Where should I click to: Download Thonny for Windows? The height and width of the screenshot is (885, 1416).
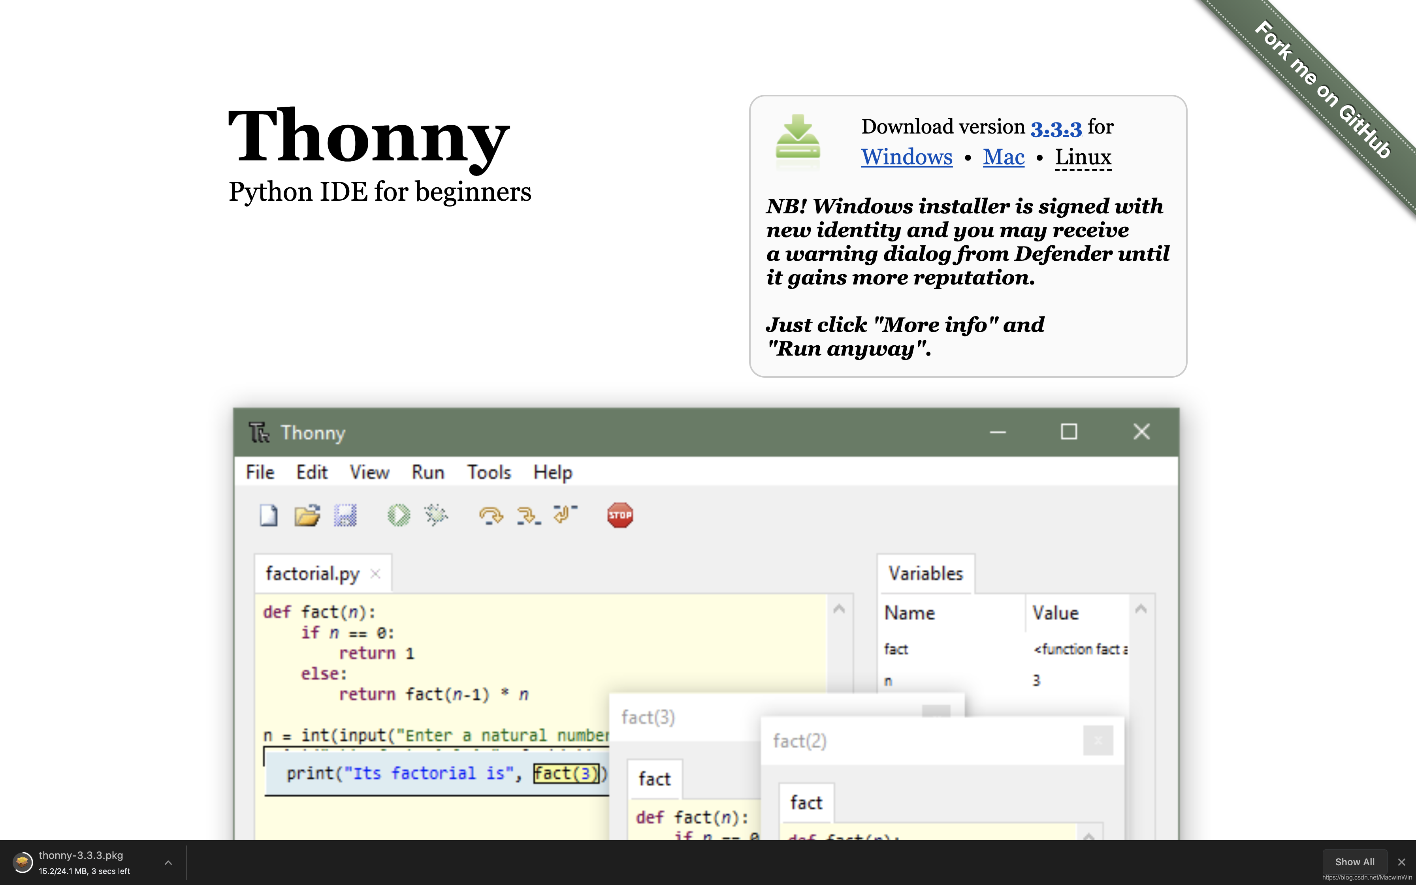click(x=906, y=157)
